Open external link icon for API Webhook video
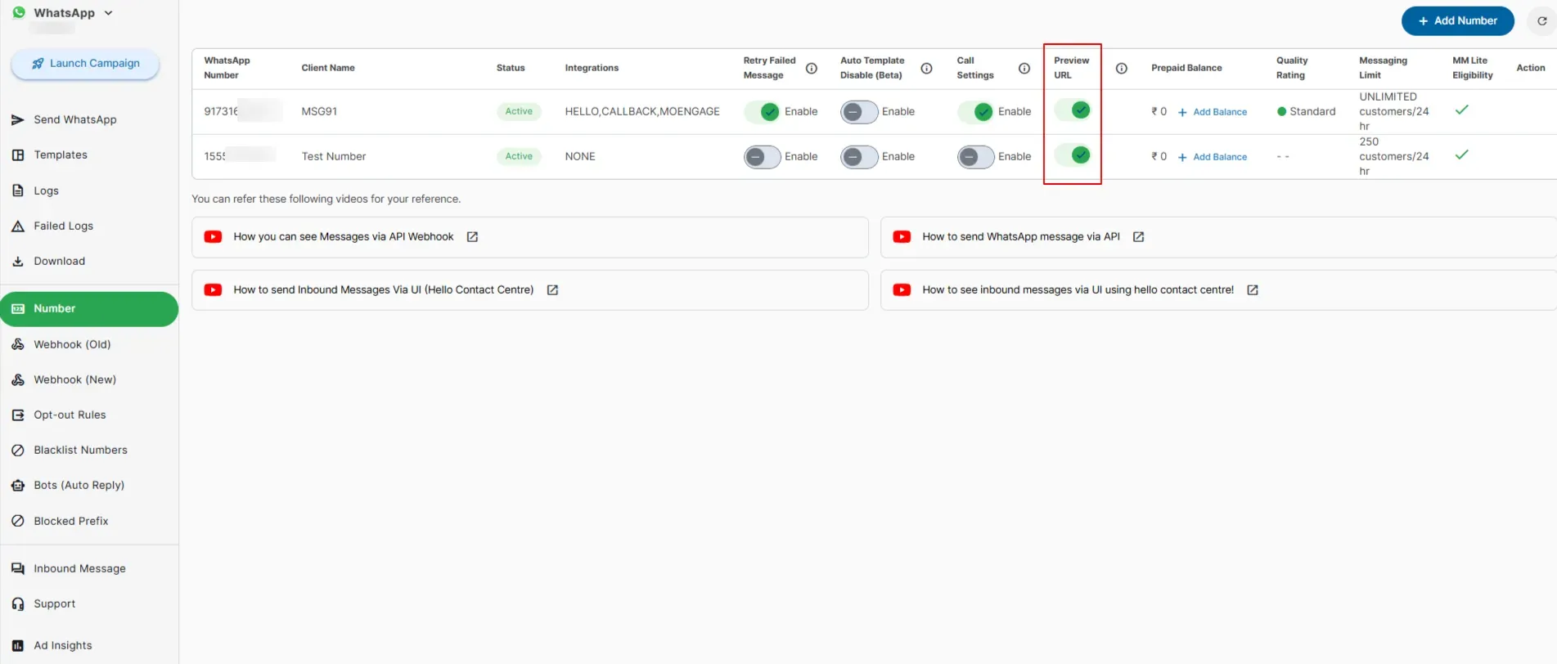 coord(472,237)
